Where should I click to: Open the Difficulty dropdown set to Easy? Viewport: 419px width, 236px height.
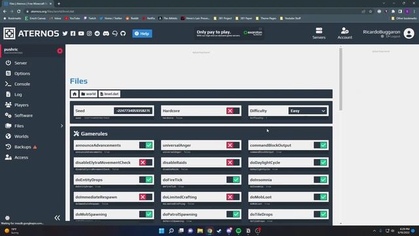(x=308, y=111)
